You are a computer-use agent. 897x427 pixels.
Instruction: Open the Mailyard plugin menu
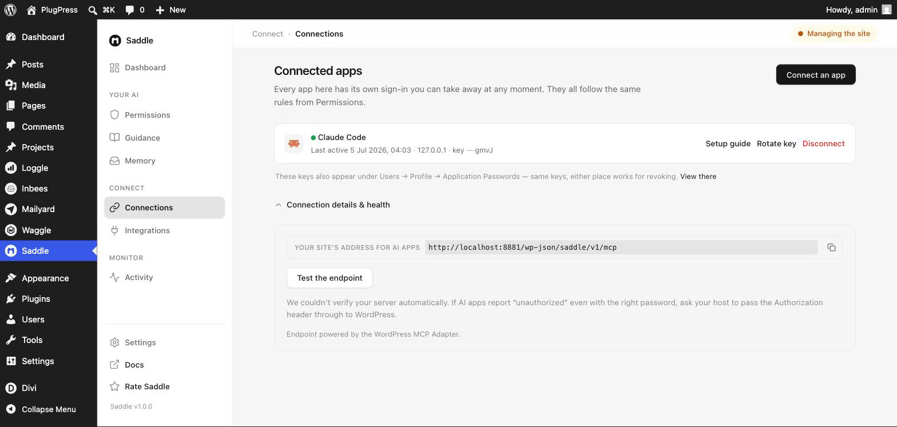tap(49, 209)
